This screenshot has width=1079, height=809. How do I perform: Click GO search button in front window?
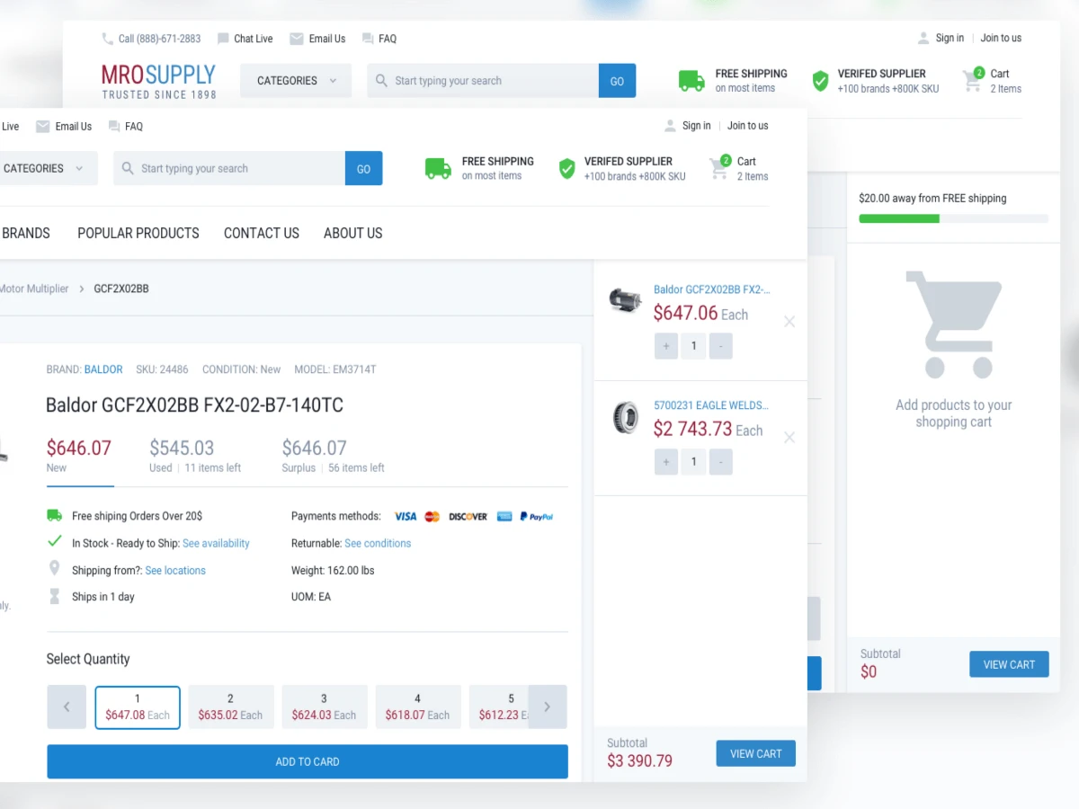[363, 168]
